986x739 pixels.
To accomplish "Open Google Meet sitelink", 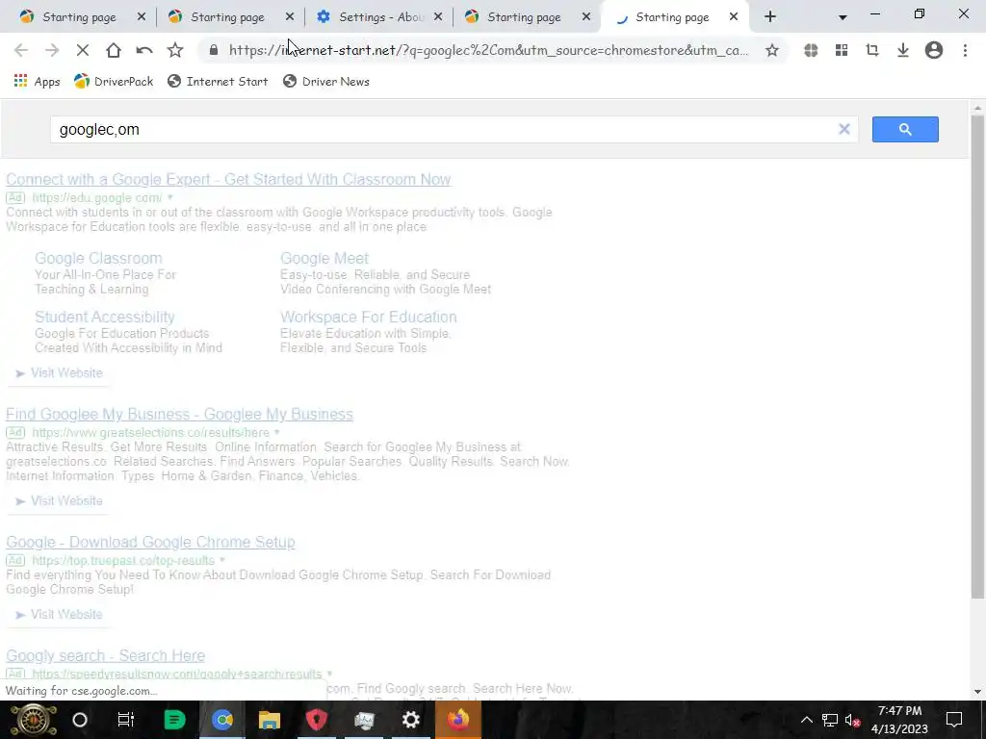I will point(324,258).
